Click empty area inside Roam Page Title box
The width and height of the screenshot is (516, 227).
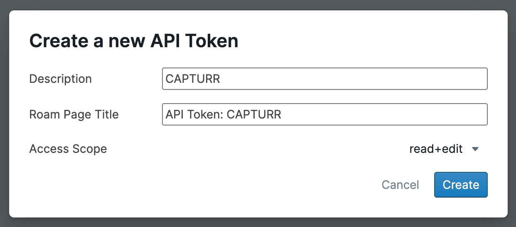pyautogui.click(x=382, y=114)
